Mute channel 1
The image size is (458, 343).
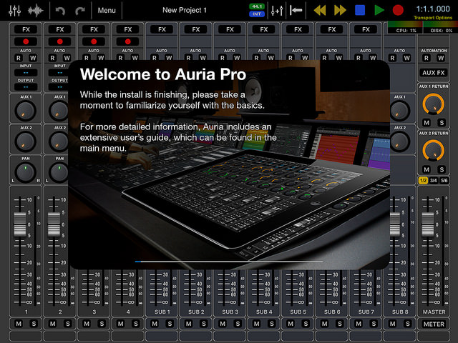click(19, 324)
